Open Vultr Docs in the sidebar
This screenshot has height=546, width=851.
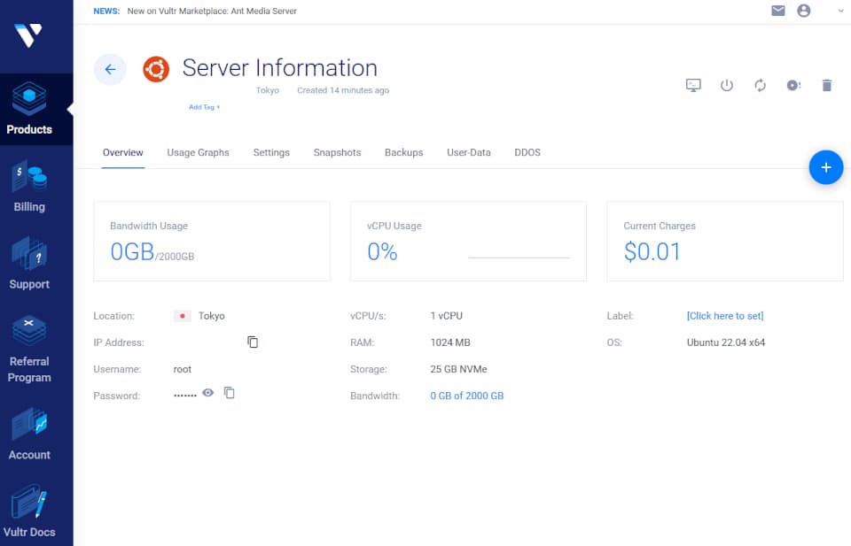29,511
